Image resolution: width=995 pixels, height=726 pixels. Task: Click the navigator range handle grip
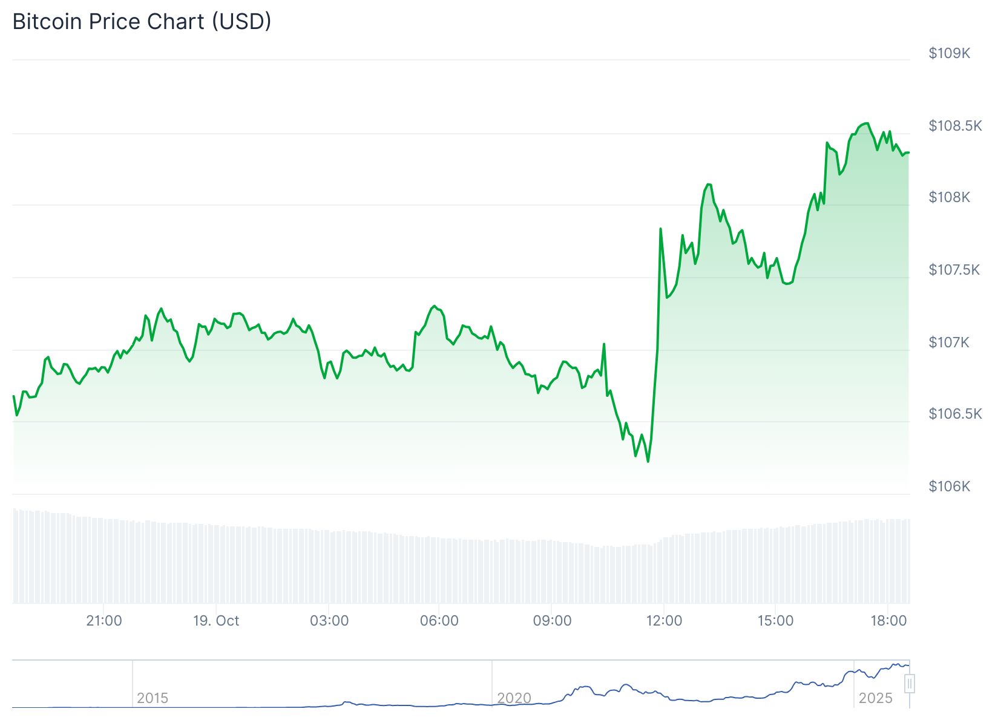click(x=909, y=684)
